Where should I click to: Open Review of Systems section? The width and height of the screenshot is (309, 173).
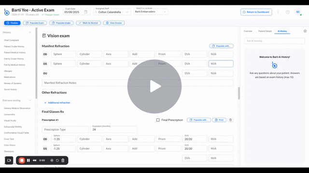coord(13,83)
